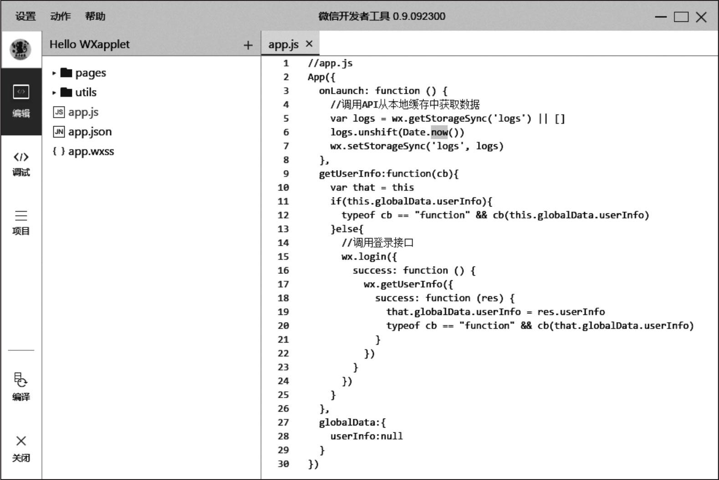
Task: Click 'onLaunch: function () {' code line
Action: [383, 91]
